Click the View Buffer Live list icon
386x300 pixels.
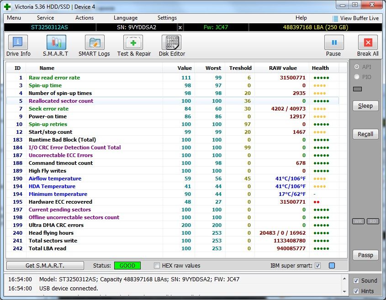pyautogui.click(x=335, y=18)
